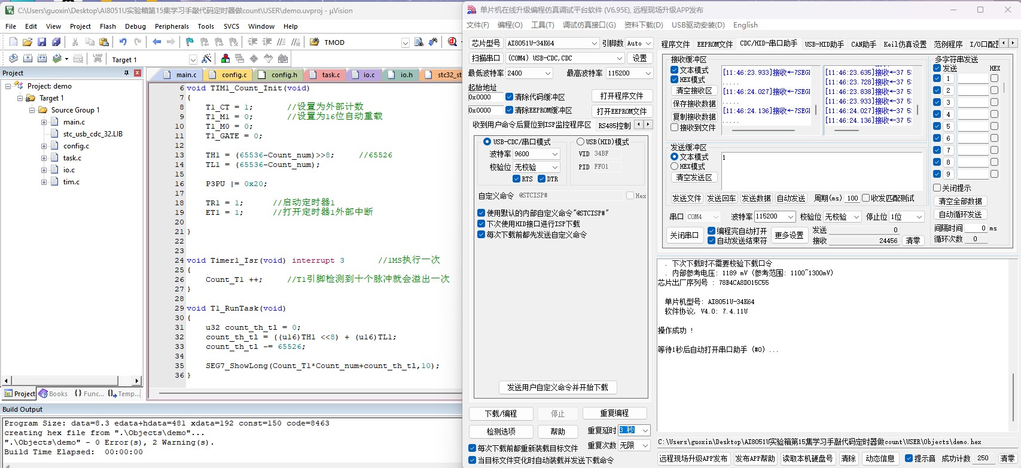Click the Manage Project Items colored blocks icon

[x=225, y=59]
